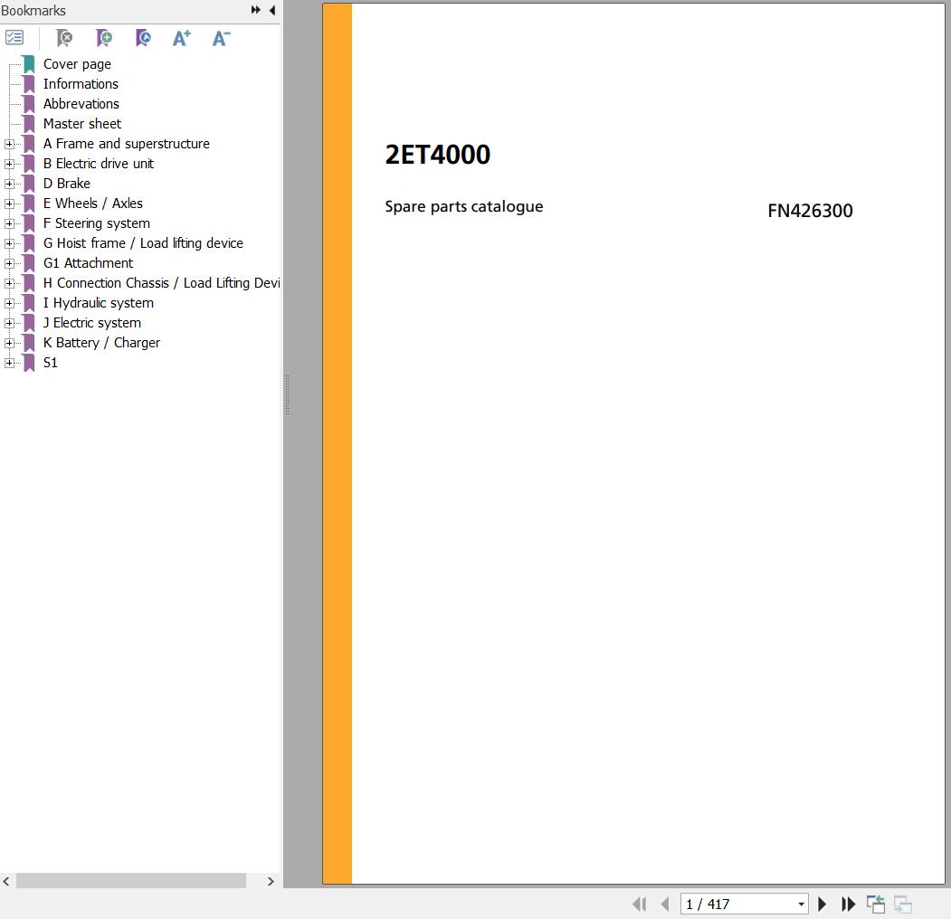This screenshot has width=951, height=919.
Task: Select the S1 bookmark label
Action: 51,363
